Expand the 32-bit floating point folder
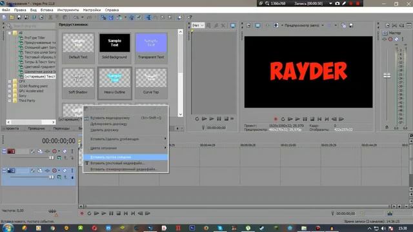413x232 pixels. (10, 86)
